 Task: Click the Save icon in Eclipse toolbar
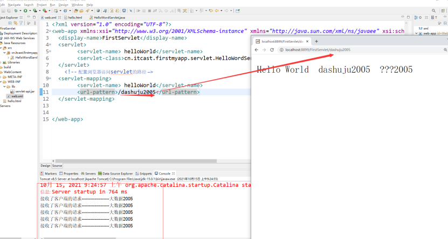tap(3, 11)
